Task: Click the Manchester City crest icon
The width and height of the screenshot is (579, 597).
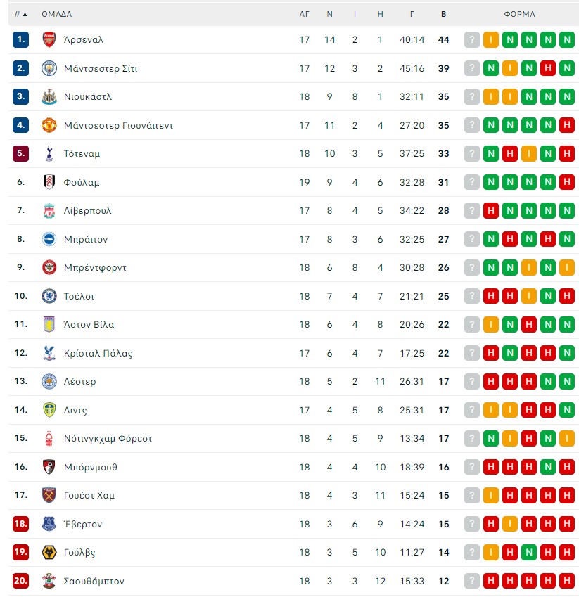Action: pyautogui.click(x=49, y=68)
